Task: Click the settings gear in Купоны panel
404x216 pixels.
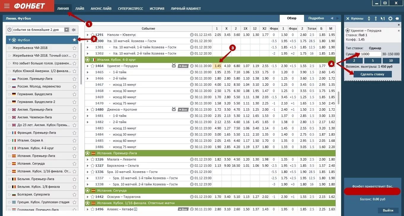Action: coord(390,18)
